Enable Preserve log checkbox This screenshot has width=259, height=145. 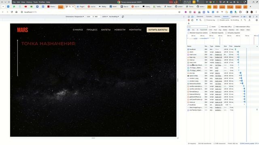(x=205, y=20)
